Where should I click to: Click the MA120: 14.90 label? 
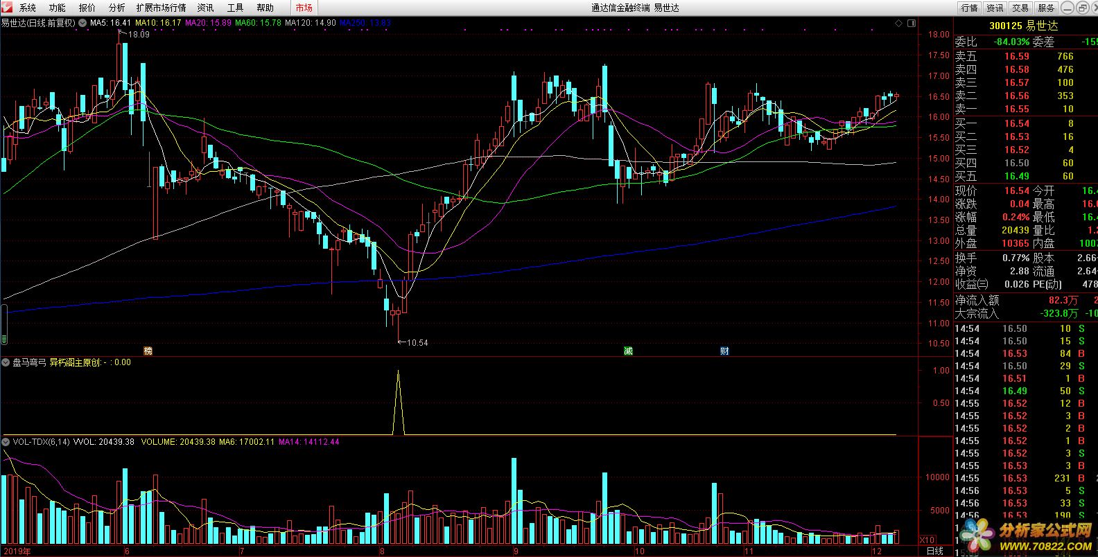311,23
